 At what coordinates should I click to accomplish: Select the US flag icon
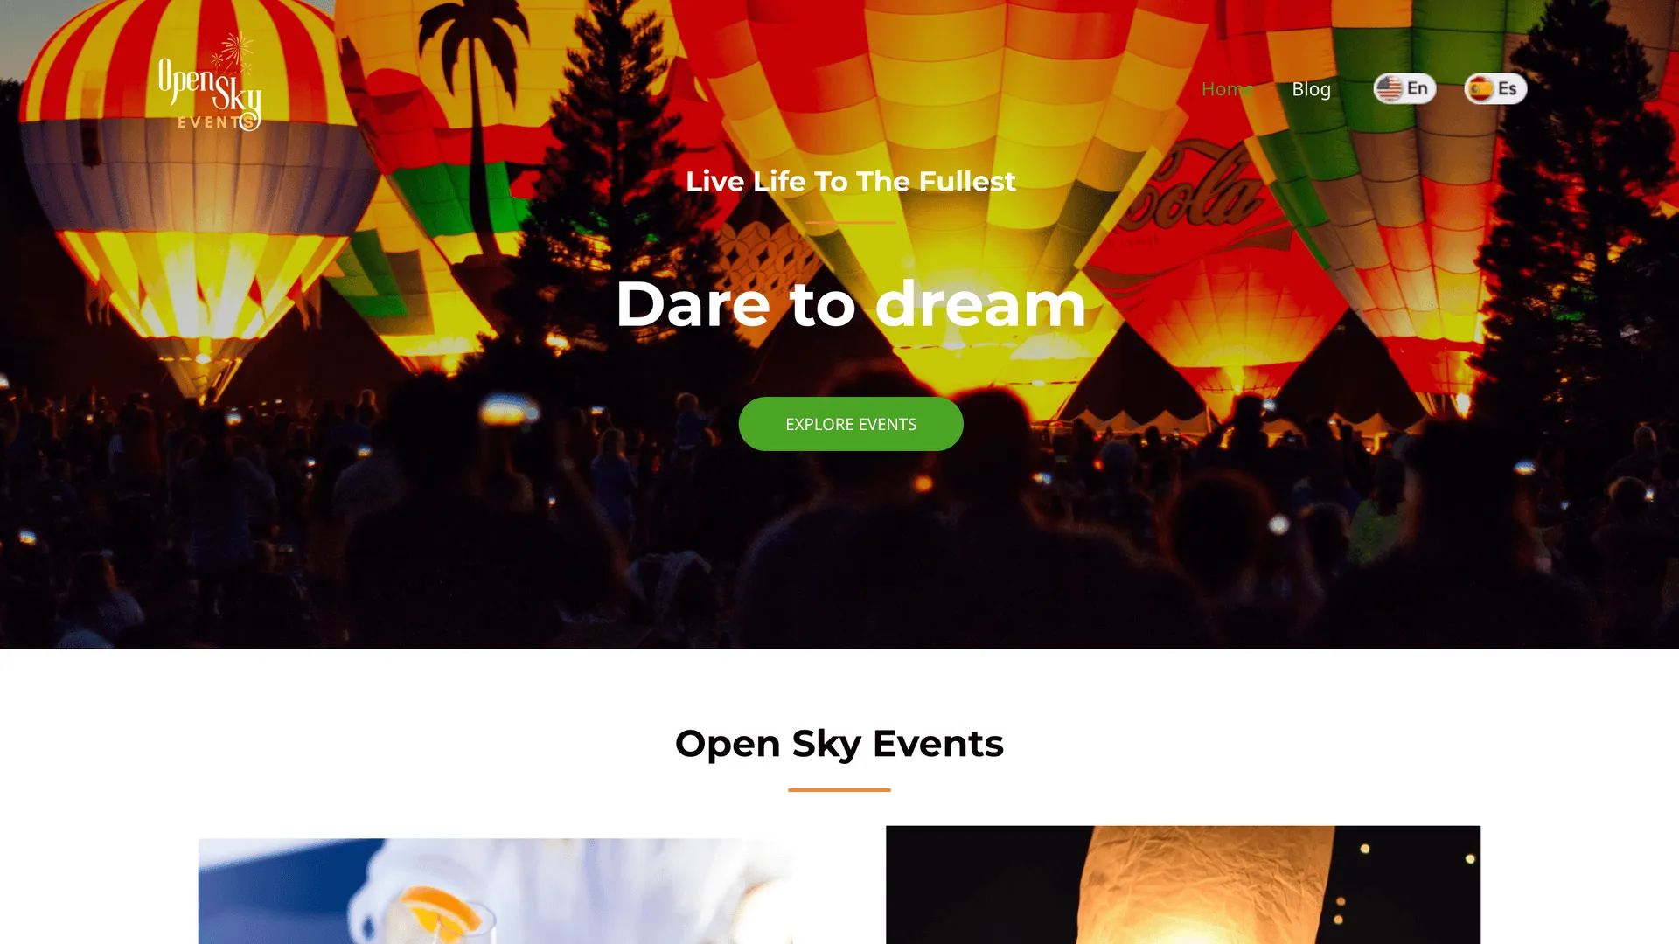click(x=1389, y=88)
